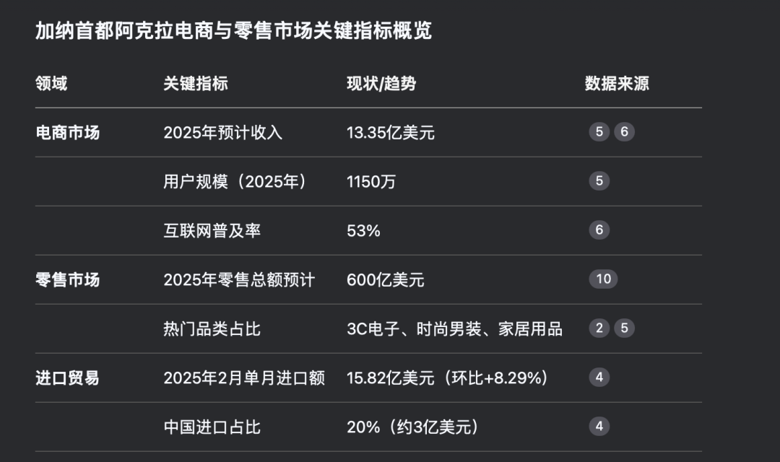This screenshot has height=462, width=780.
Task: Click the 电商市场 row label
Action: (x=68, y=133)
